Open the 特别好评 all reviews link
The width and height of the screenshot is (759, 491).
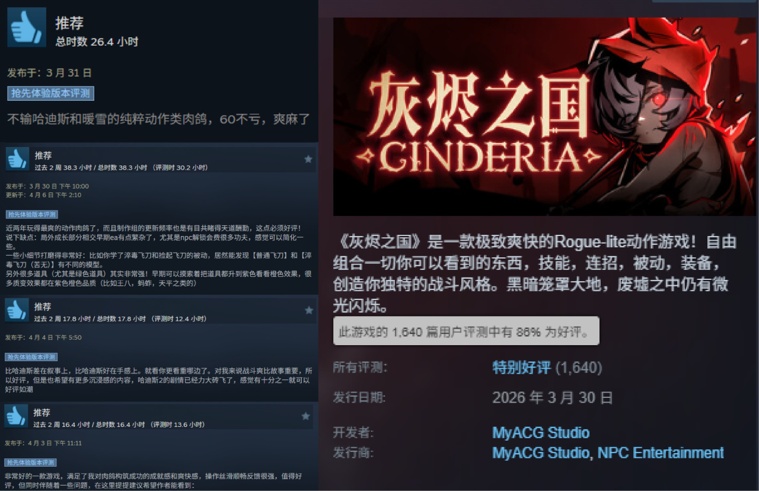tap(521, 368)
